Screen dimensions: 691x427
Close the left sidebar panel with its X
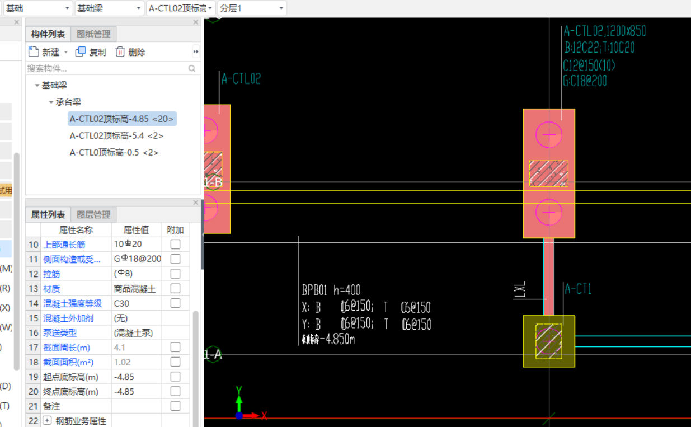coord(17,22)
